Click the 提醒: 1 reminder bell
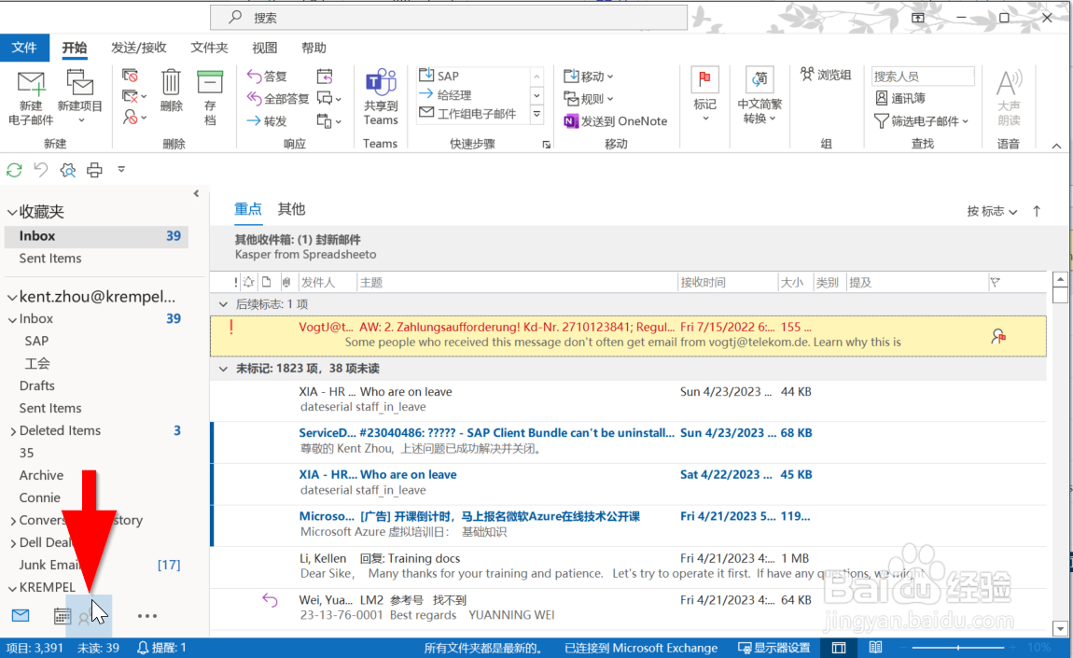Viewport: 1073px width, 658px height. [162, 648]
